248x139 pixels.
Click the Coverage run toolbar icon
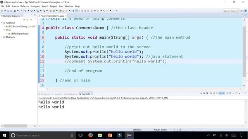[38, 11]
